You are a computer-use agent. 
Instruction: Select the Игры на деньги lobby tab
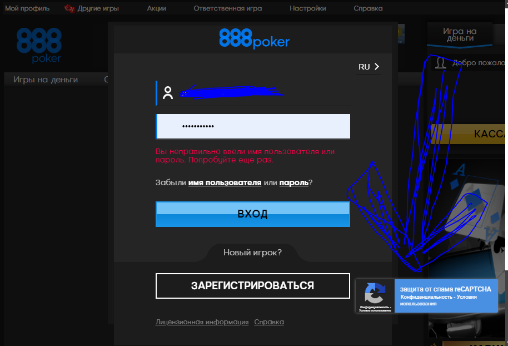coord(46,80)
